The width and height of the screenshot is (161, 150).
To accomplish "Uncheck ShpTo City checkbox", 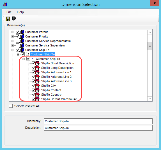I will 33,86.
